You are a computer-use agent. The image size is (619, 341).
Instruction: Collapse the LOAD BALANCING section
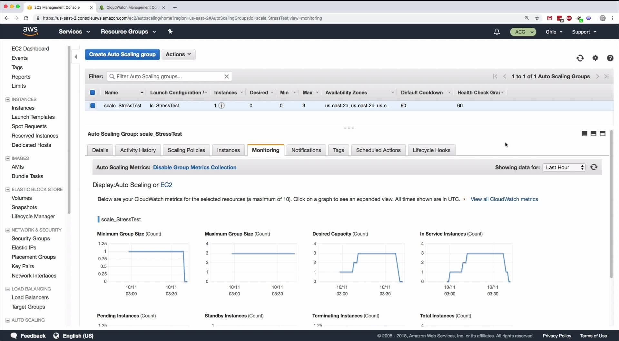click(7, 289)
